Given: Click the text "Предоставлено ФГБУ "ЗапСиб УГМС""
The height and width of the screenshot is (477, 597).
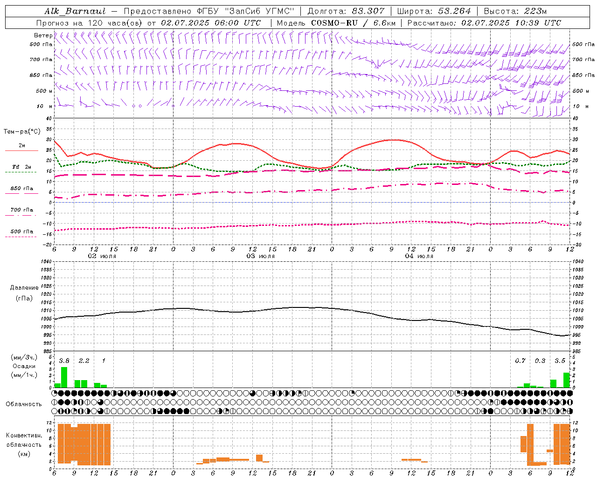Looking at the screenshot, I should (209, 11).
